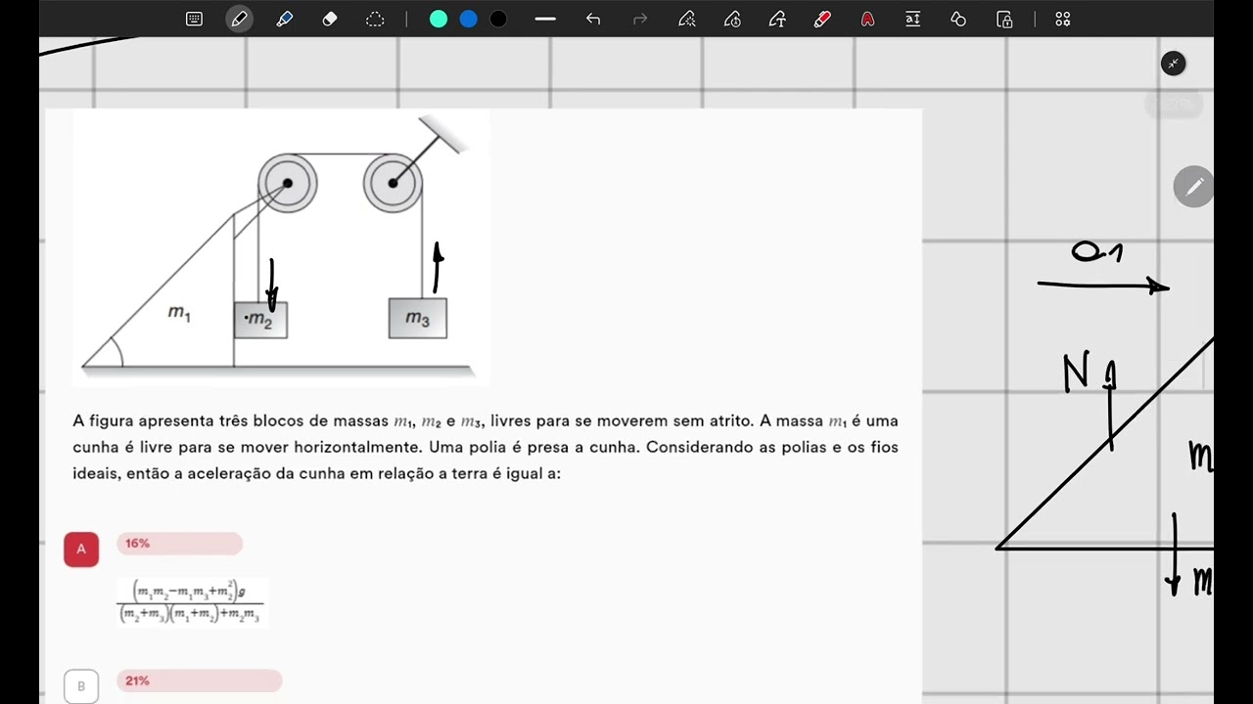Select the red text color tool
This screenshot has width=1253, height=704.
pyautogui.click(x=867, y=19)
